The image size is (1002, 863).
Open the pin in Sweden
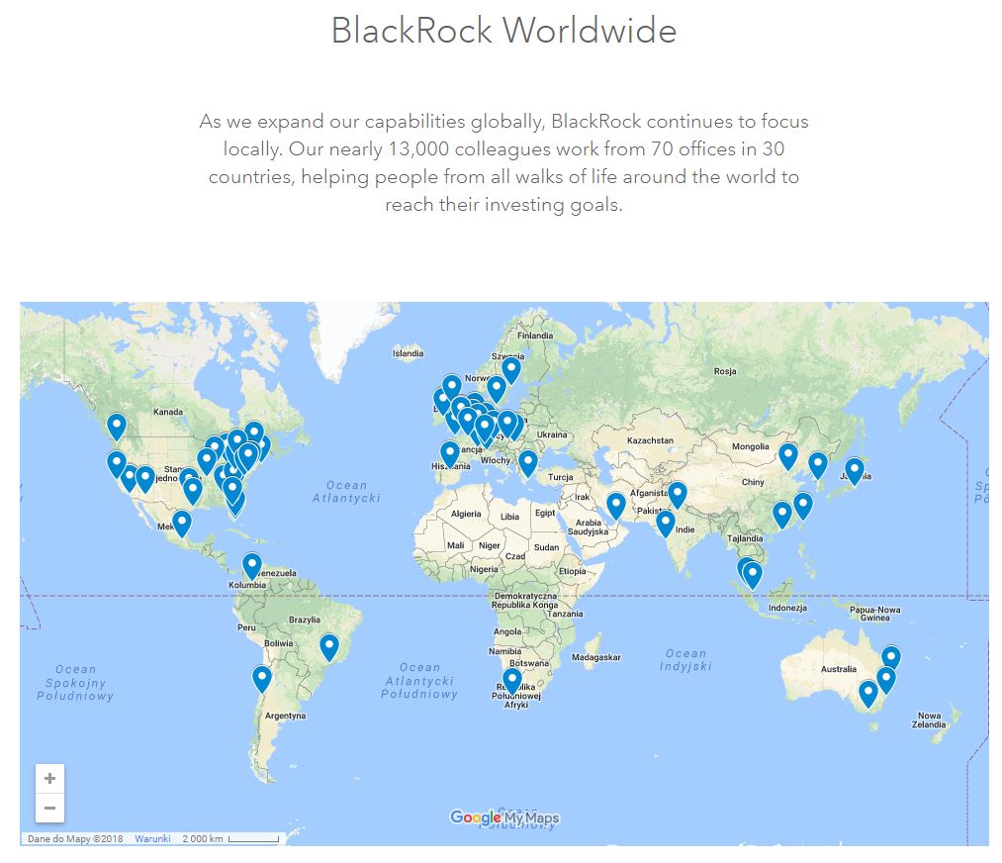click(510, 369)
